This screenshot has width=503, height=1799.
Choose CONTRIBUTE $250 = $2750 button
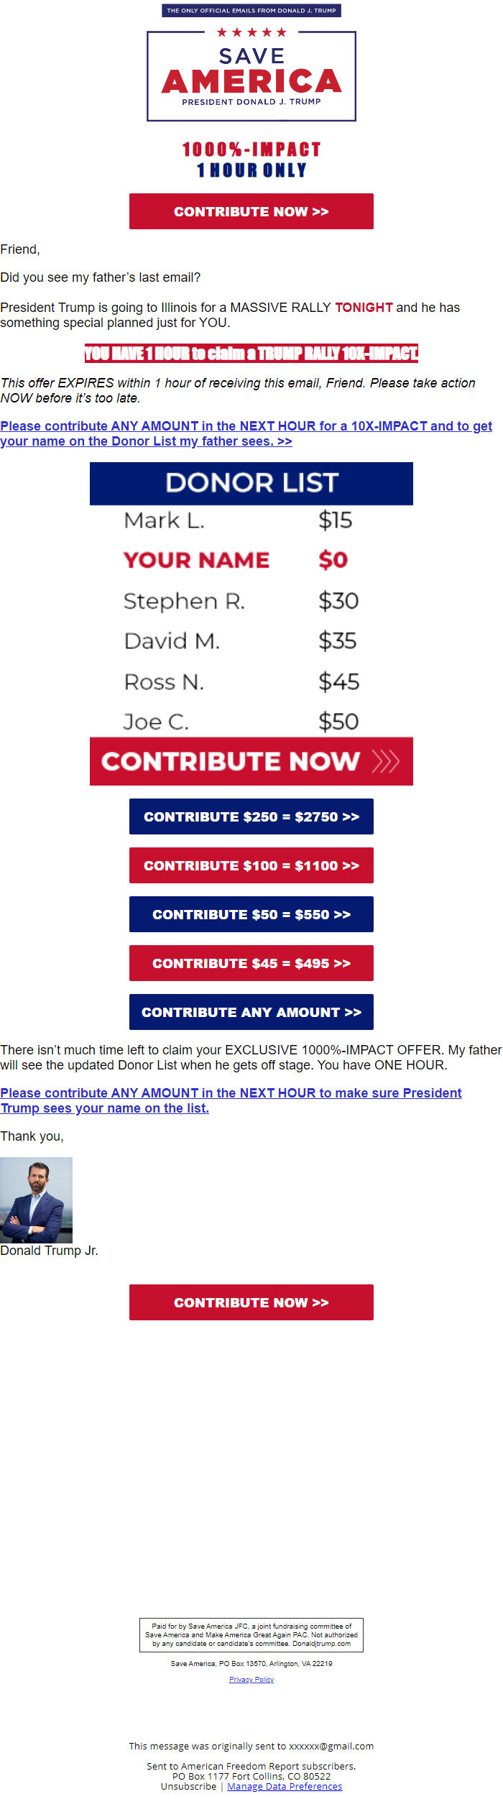pos(251,816)
